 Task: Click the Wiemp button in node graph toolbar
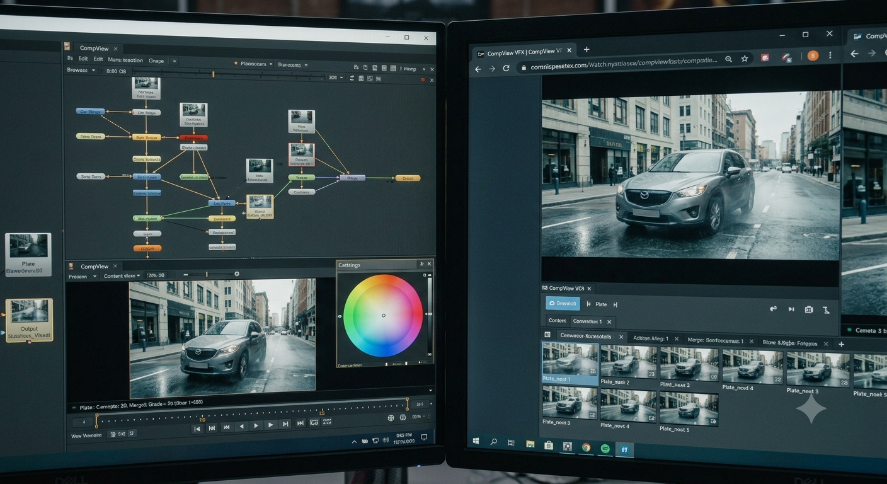pyautogui.click(x=409, y=68)
